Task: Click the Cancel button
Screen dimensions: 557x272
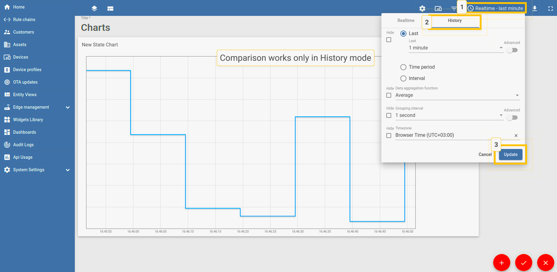Action: pyautogui.click(x=485, y=154)
